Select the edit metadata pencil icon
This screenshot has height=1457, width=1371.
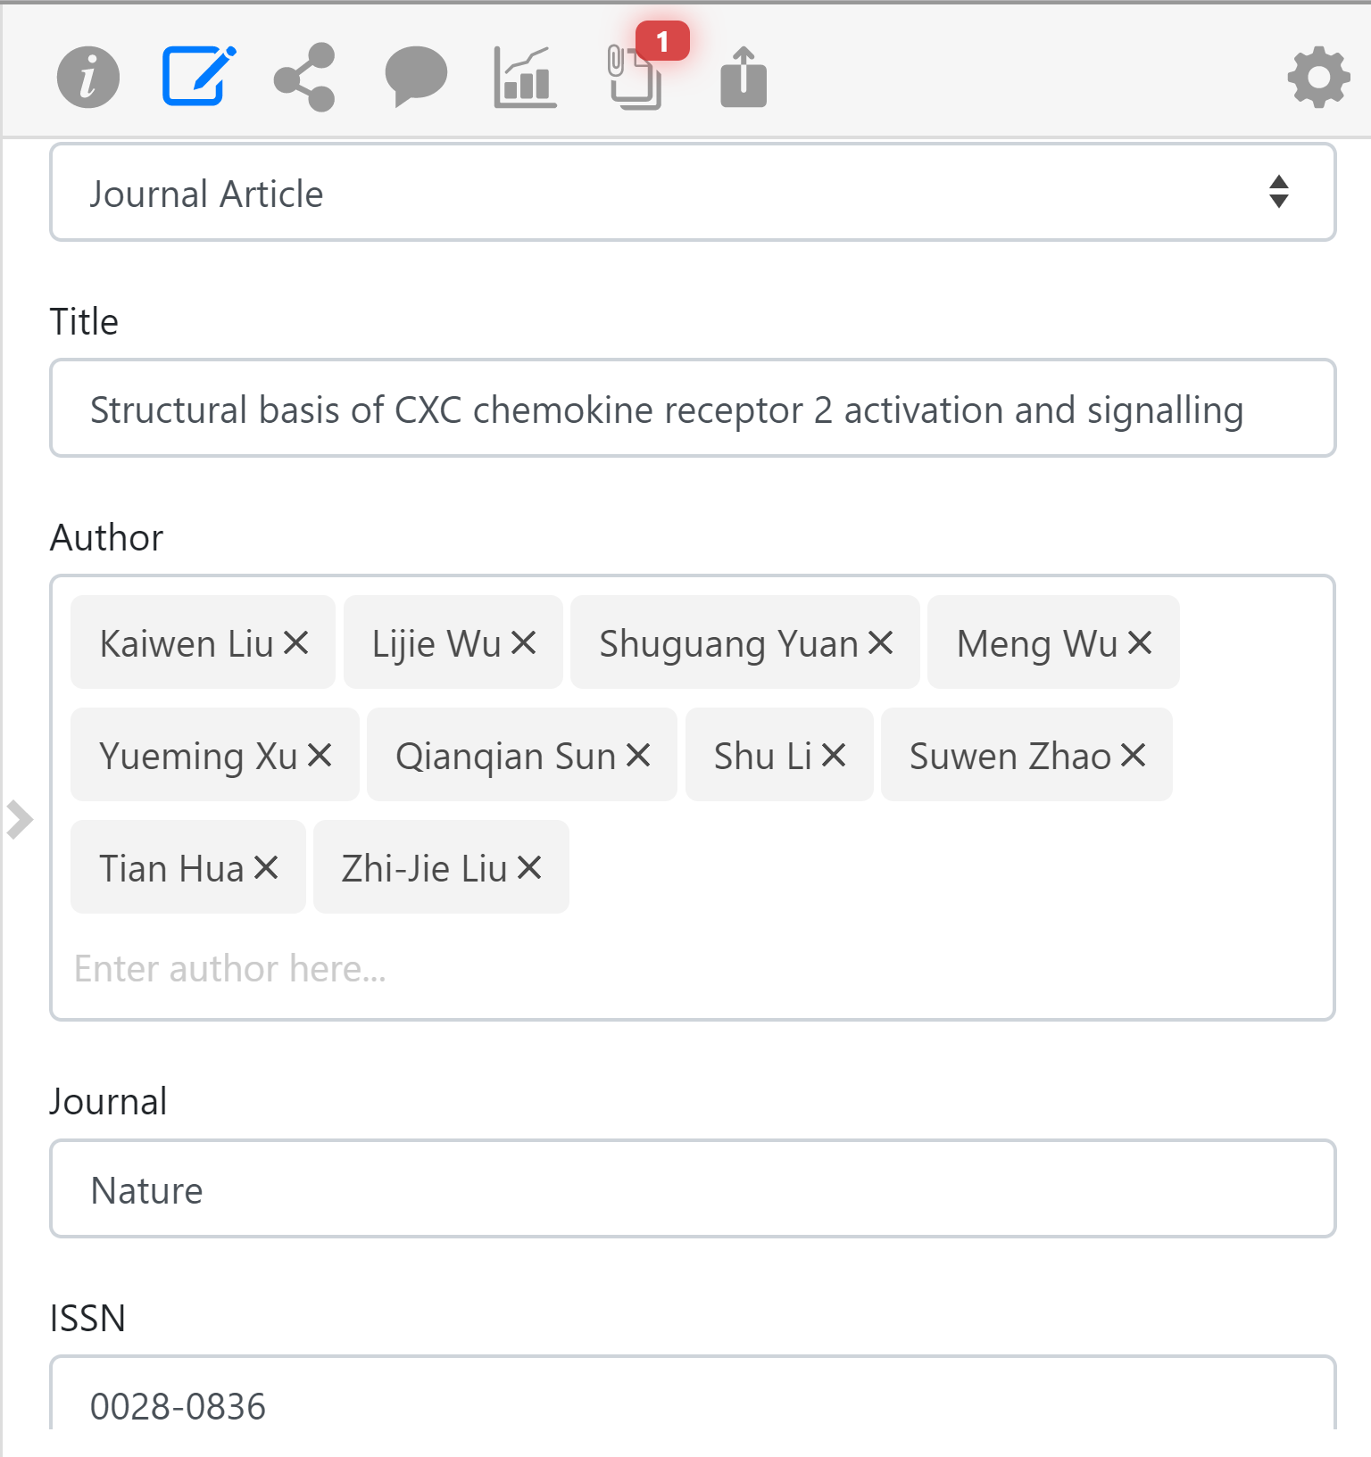click(x=198, y=77)
